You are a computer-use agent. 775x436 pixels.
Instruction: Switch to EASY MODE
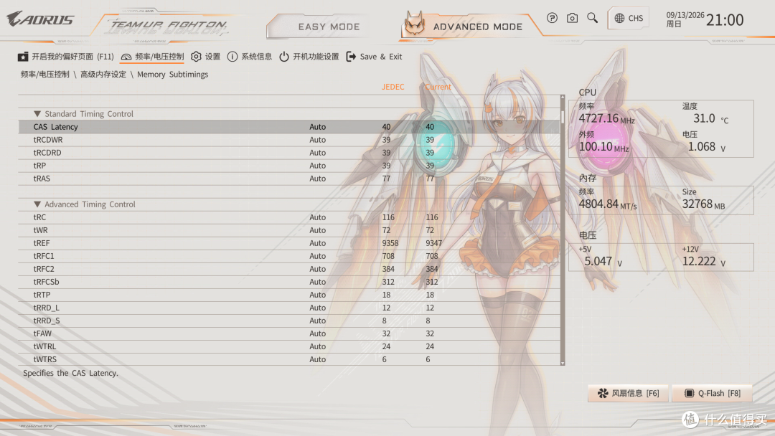click(329, 27)
